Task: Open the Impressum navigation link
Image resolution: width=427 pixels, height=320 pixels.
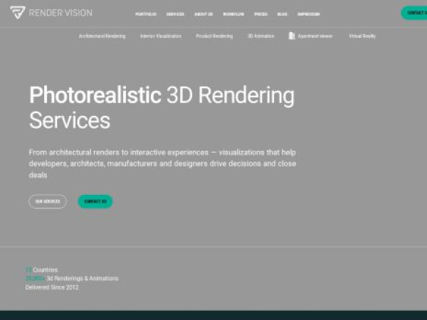Action: click(309, 14)
